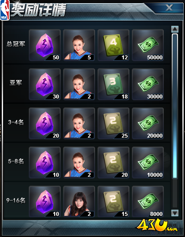Click the 10000 cash reward icon
This screenshot has height=237, width=185.
[148, 163]
